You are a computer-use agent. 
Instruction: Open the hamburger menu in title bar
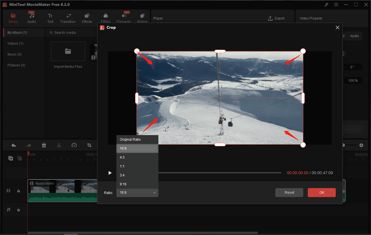pos(336,4)
